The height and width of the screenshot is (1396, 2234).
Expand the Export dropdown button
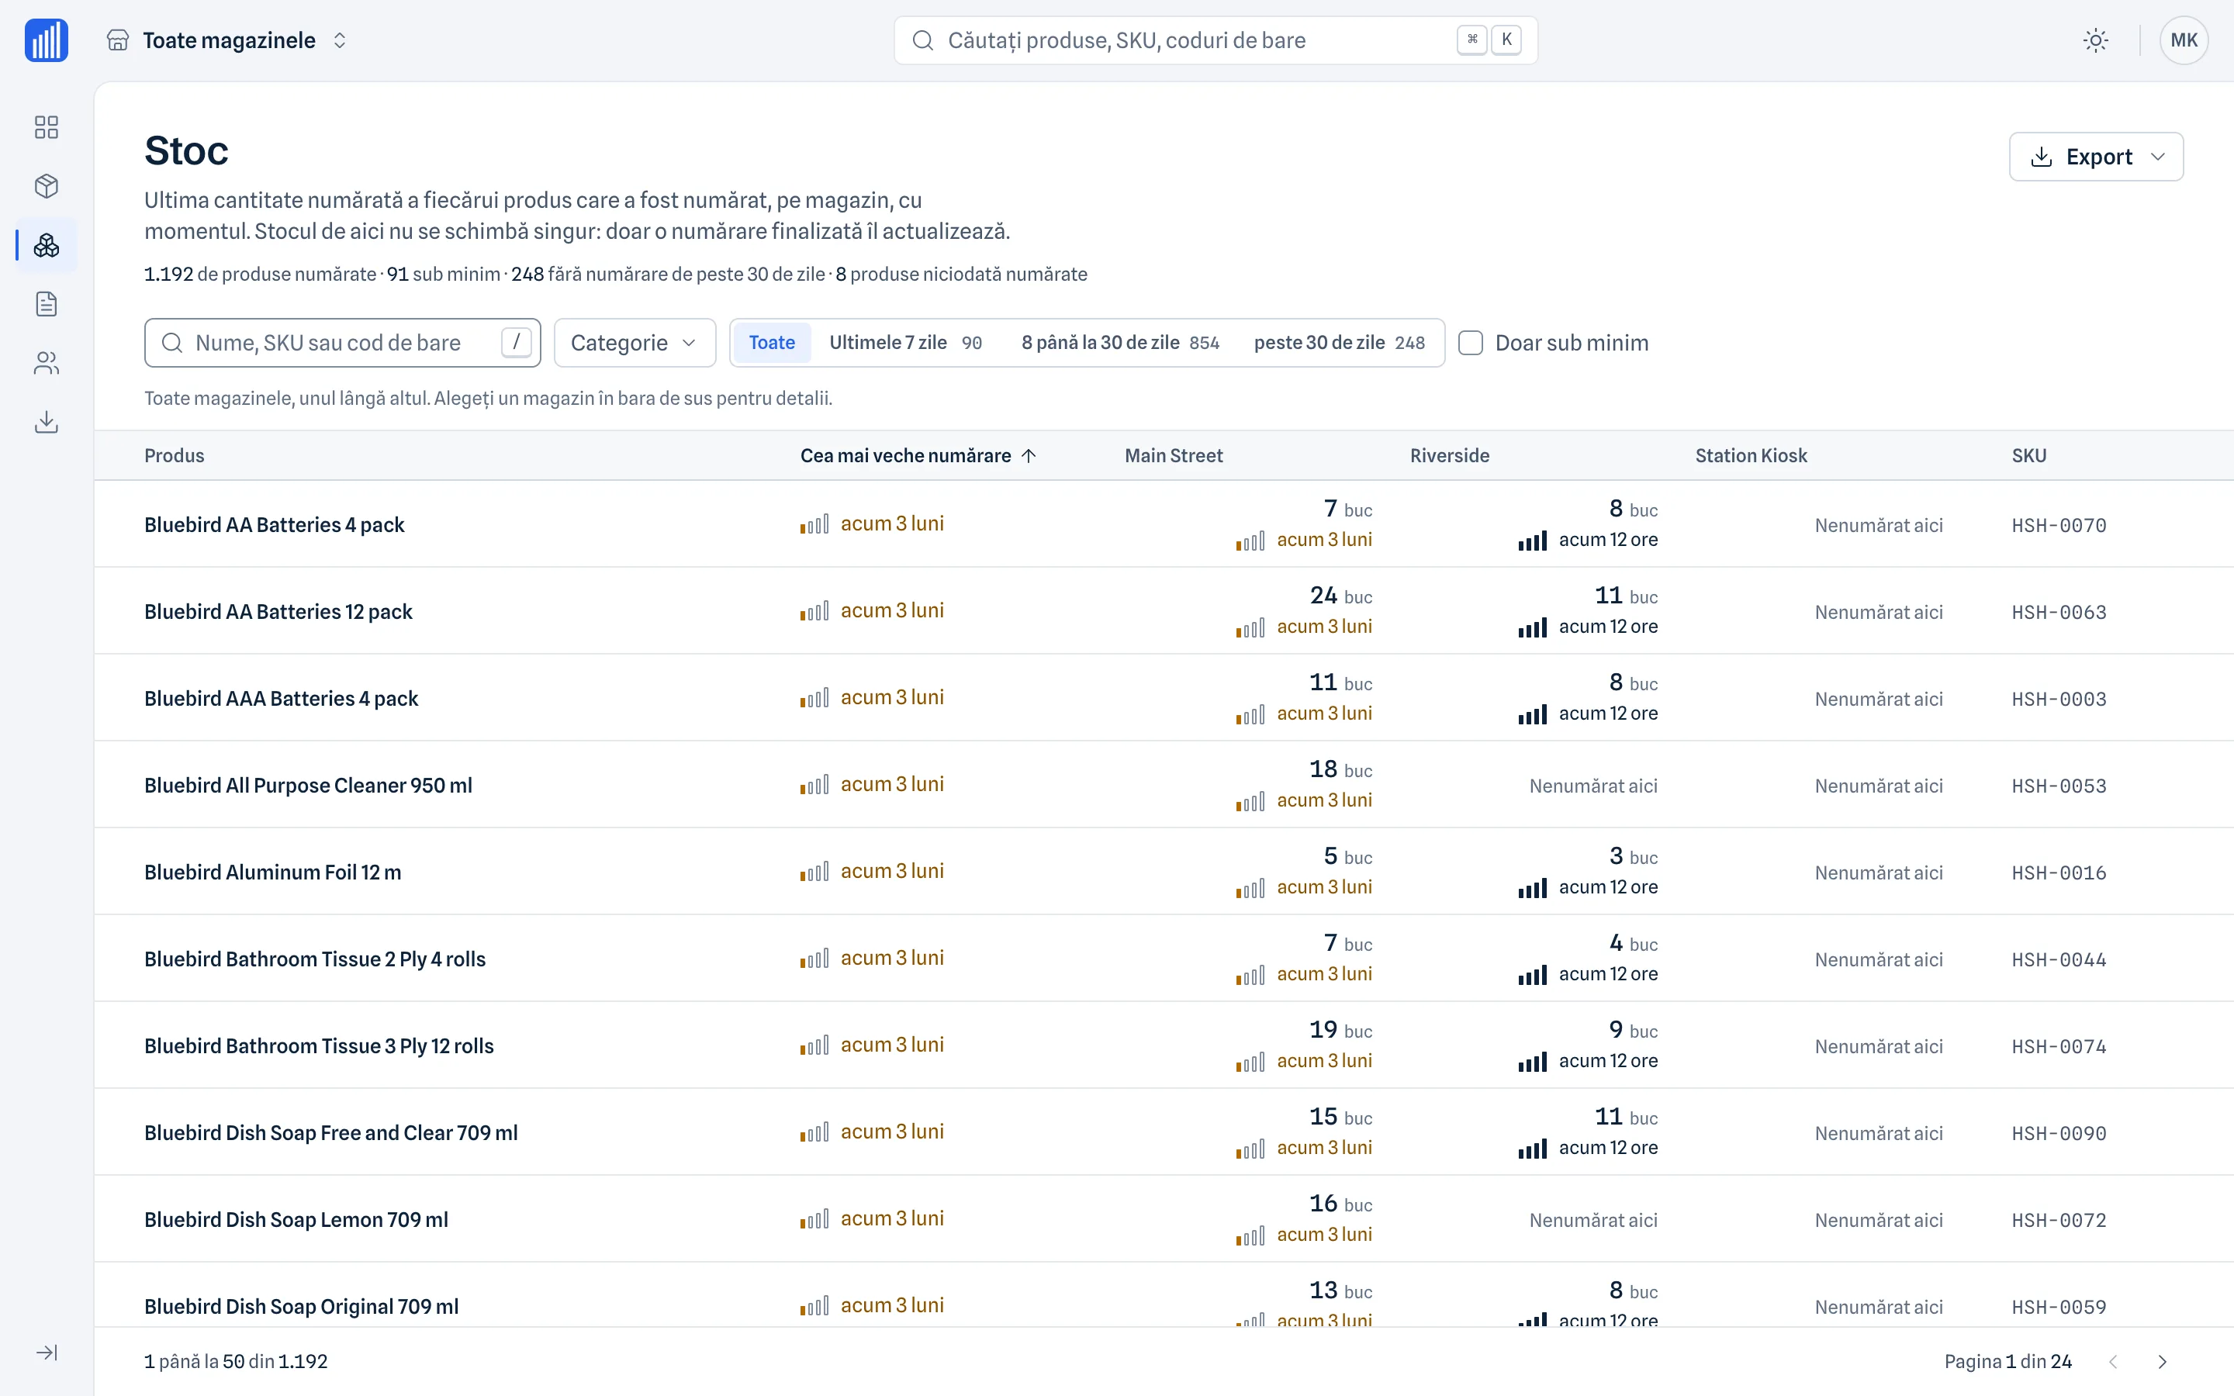[x=2095, y=157]
